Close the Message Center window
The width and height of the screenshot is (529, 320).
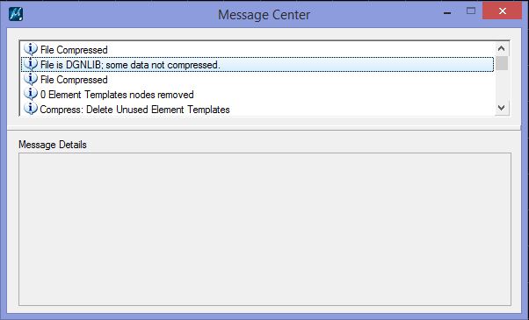click(503, 11)
